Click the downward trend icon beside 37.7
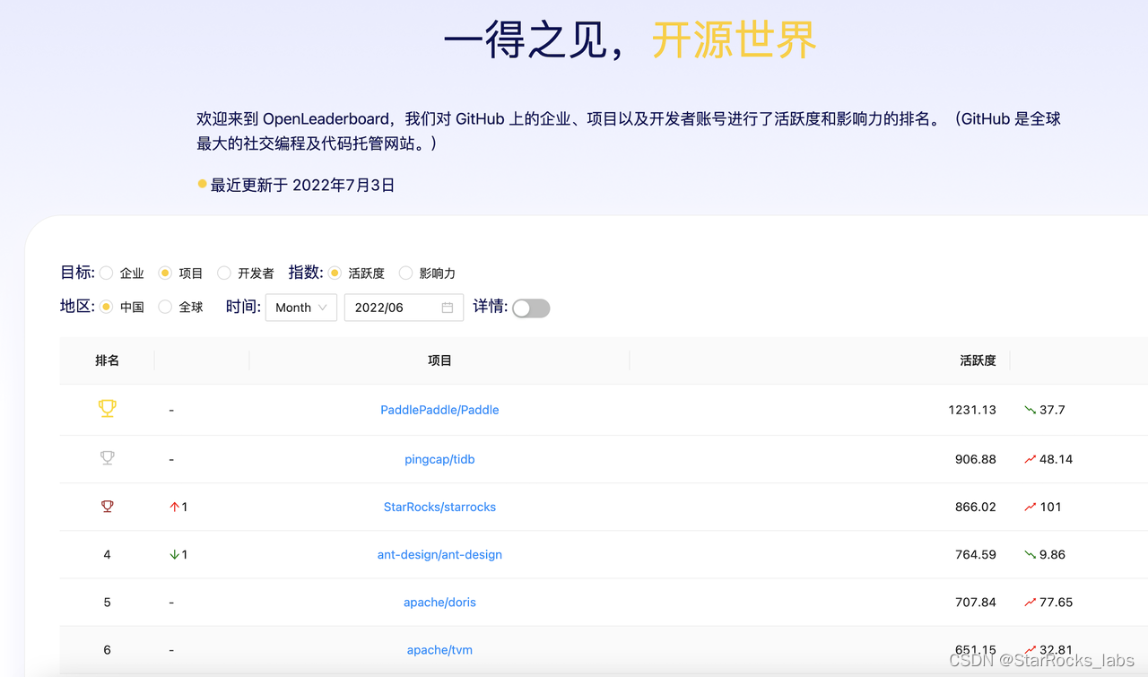1148x677 pixels. 1030,410
